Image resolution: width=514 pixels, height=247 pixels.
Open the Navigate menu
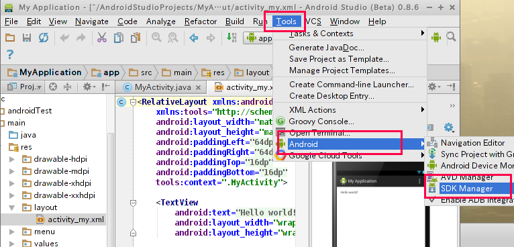coord(92,21)
